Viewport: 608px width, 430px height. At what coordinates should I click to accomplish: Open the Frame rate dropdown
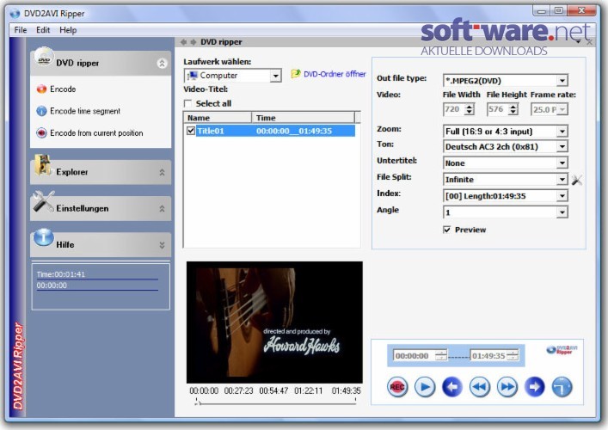[563, 109]
